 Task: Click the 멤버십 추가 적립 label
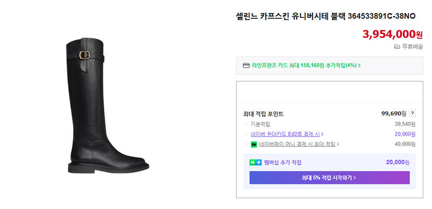282,163
